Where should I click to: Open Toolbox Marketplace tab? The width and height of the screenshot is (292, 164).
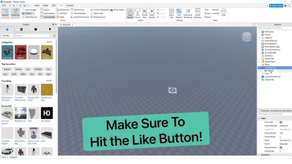point(7,29)
